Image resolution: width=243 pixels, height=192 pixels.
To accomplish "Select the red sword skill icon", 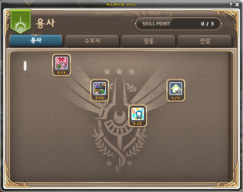I will (x=62, y=63).
